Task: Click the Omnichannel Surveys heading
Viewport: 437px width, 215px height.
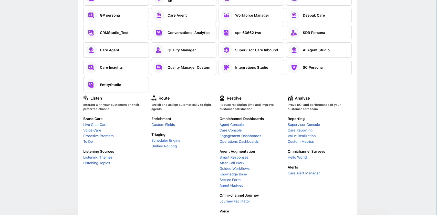Action: coord(306,151)
